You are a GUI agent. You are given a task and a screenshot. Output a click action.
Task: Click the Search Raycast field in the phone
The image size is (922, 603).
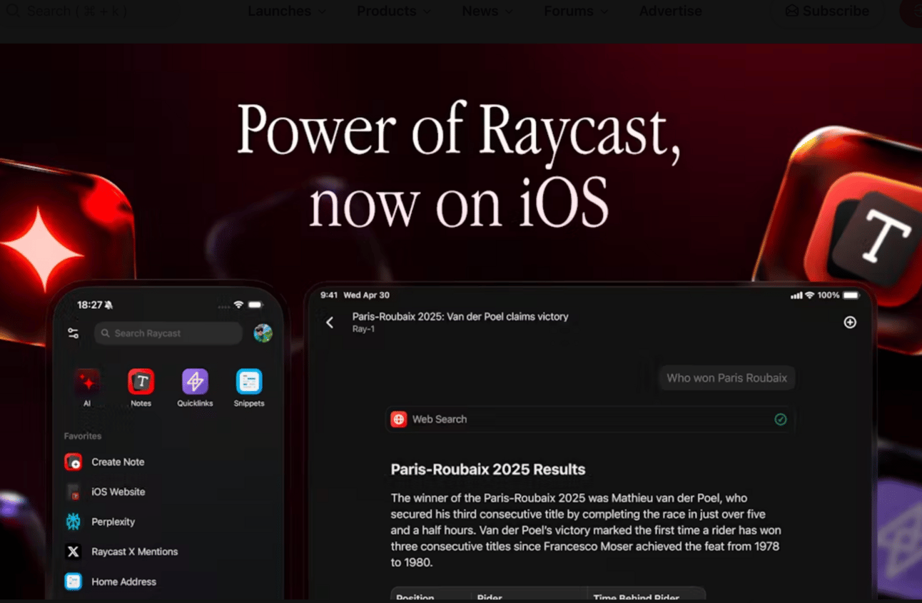click(168, 333)
